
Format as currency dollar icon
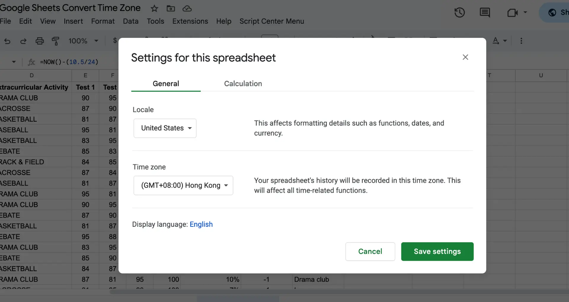(115, 41)
